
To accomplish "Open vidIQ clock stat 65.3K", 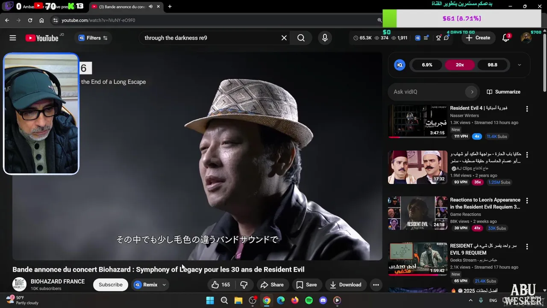I will [x=362, y=38].
